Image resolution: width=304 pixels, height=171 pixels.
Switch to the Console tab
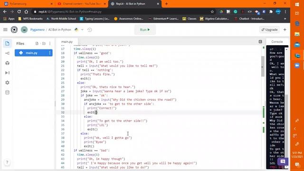click(x=277, y=42)
